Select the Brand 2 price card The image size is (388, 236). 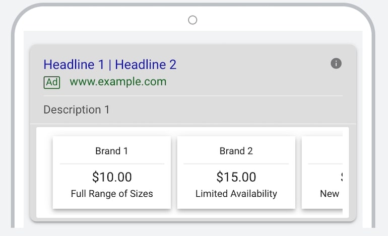[x=236, y=172]
